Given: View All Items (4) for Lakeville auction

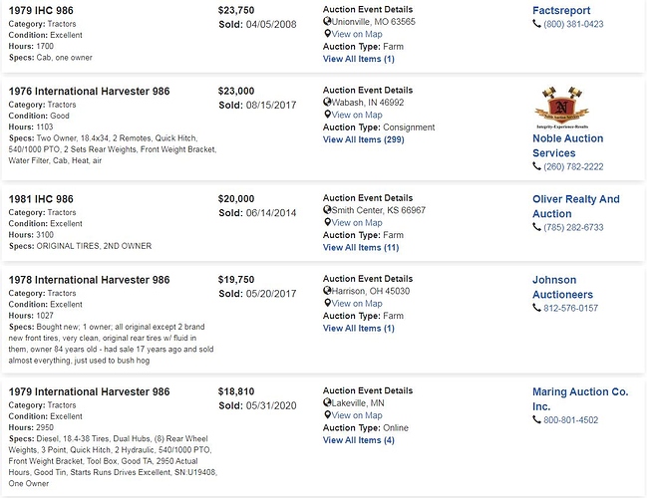Looking at the screenshot, I should [359, 440].
